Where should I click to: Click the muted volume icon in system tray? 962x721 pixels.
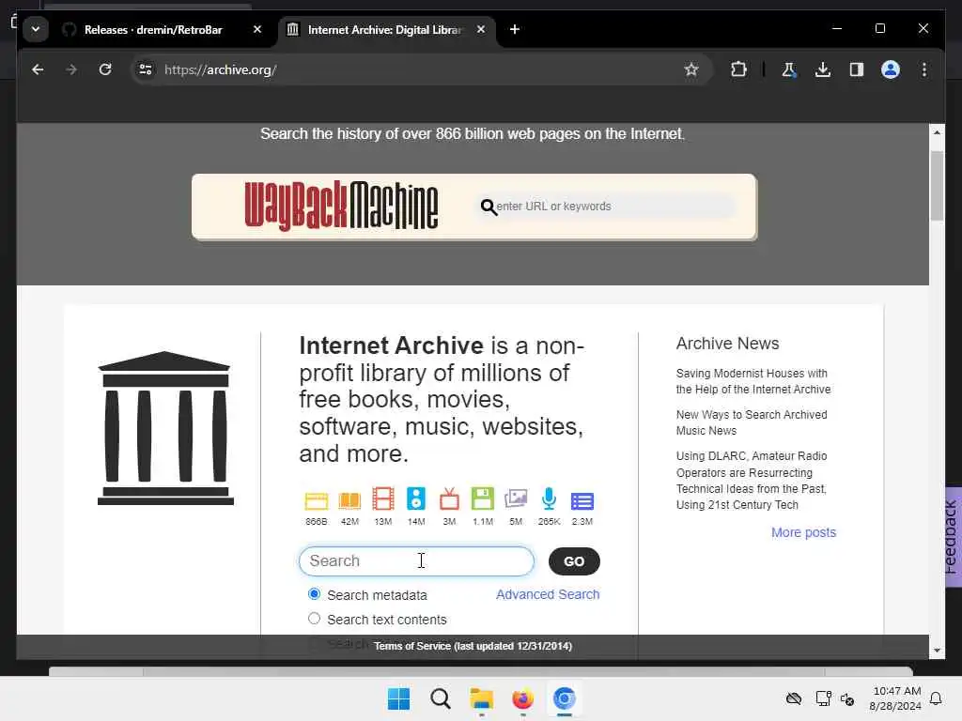[x=847, y=698]
